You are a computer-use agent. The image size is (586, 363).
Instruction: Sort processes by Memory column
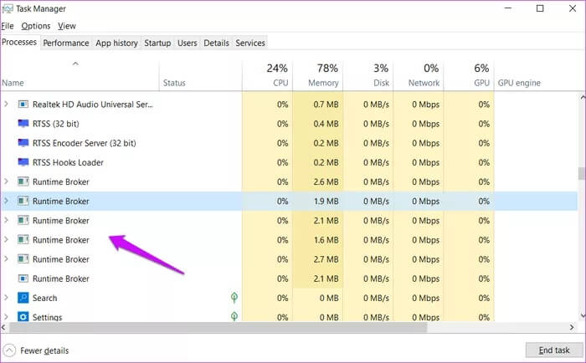318,76
